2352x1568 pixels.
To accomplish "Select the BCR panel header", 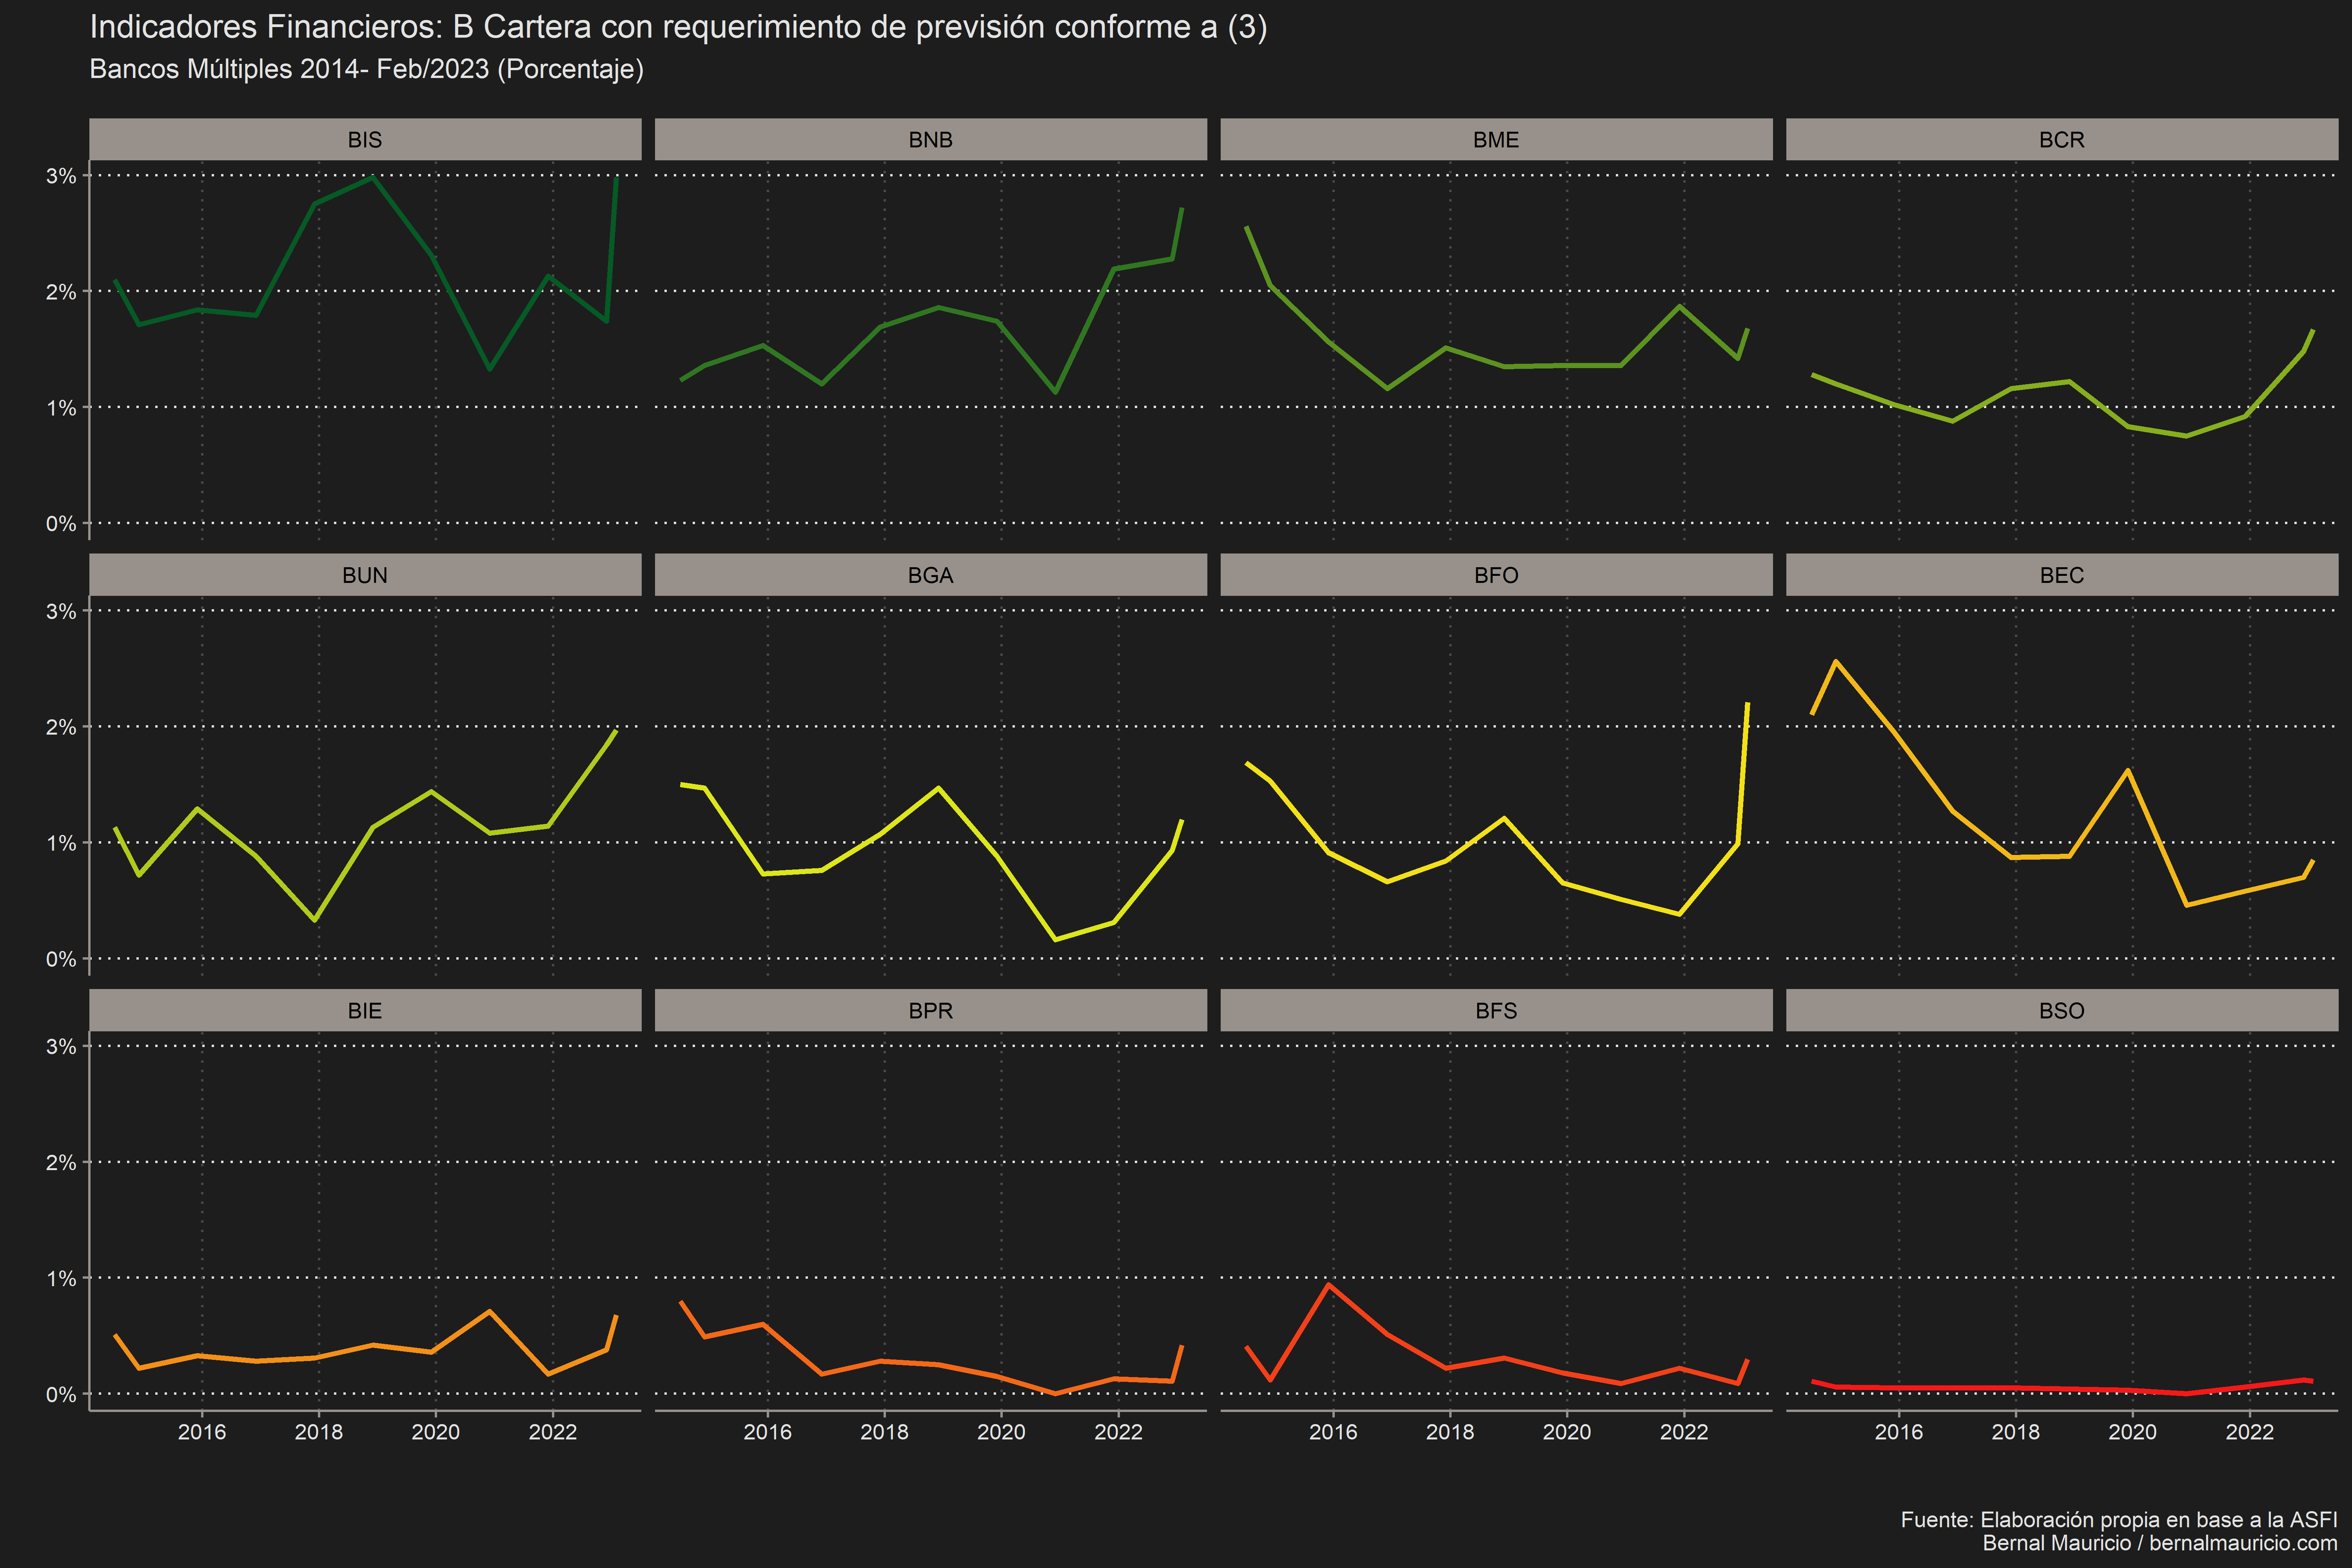I will pyautogui.click(x=2062, y=140).
